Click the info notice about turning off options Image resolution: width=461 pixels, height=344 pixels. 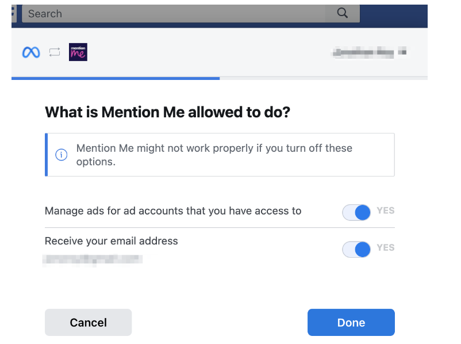(220, 155)
